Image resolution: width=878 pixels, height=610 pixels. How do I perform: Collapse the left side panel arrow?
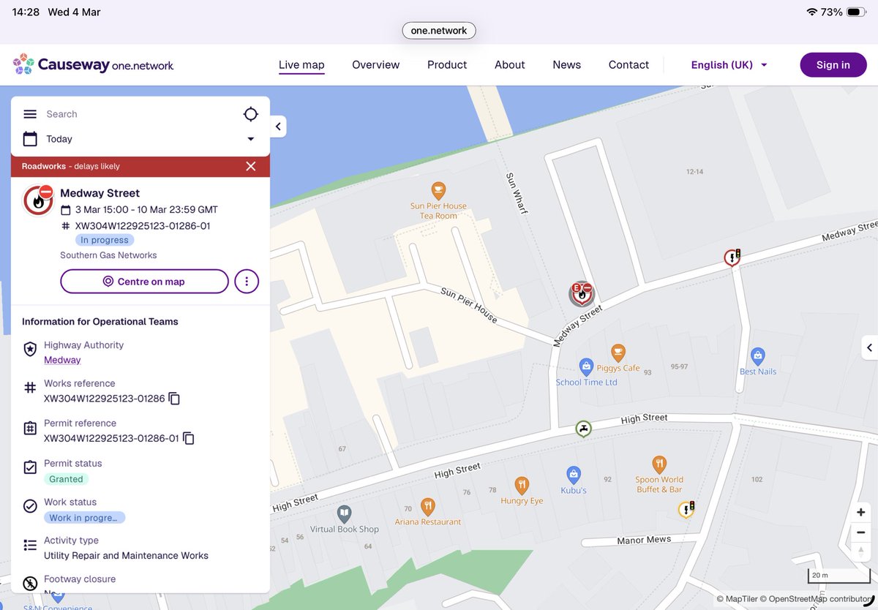[278, 127]
